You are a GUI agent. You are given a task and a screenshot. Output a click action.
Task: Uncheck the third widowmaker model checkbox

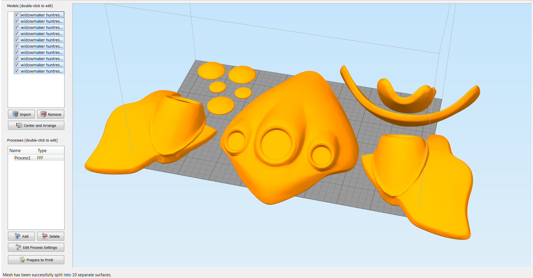(x=17, y=27)
